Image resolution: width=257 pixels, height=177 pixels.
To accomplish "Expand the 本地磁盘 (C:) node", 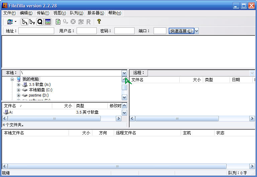I will tap(18, 90).
